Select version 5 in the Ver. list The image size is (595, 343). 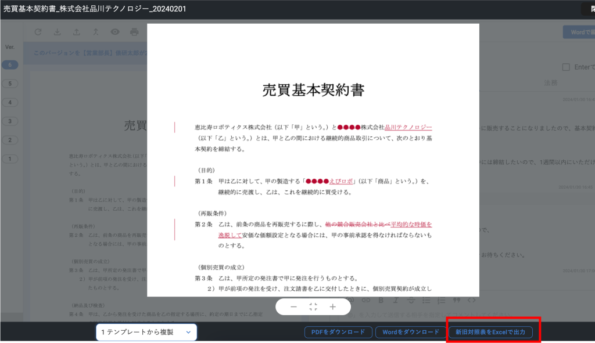click(9, 84)
